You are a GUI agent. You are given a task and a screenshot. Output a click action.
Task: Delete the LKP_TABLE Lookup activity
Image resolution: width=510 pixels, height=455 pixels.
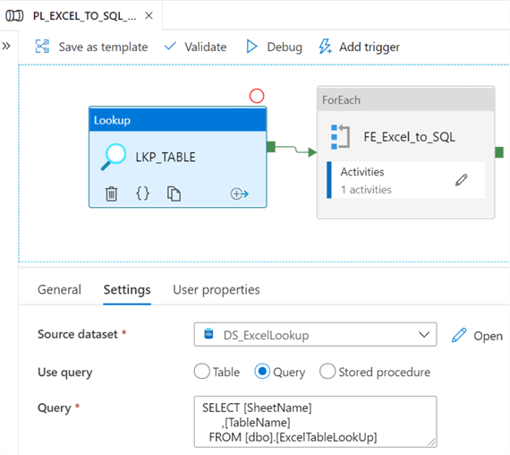(111, 193)
